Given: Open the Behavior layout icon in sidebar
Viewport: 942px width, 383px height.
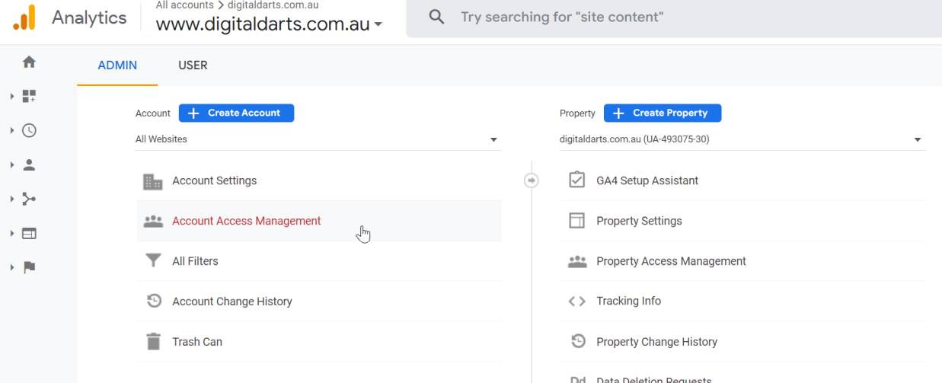Looking at the screenshot, I should tap(29, 233).
